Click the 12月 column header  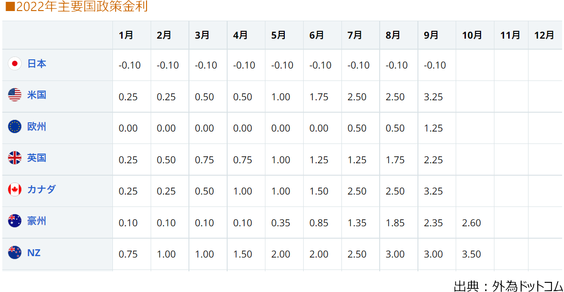point(544,35)
